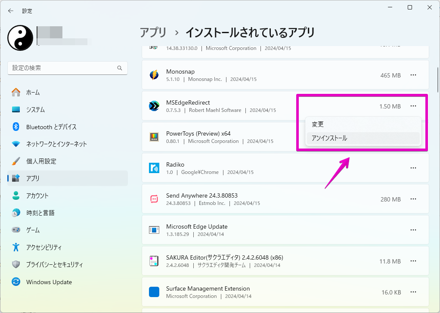Click the magnifier icon in search box
440x313 pixels.
coord(120,68)
